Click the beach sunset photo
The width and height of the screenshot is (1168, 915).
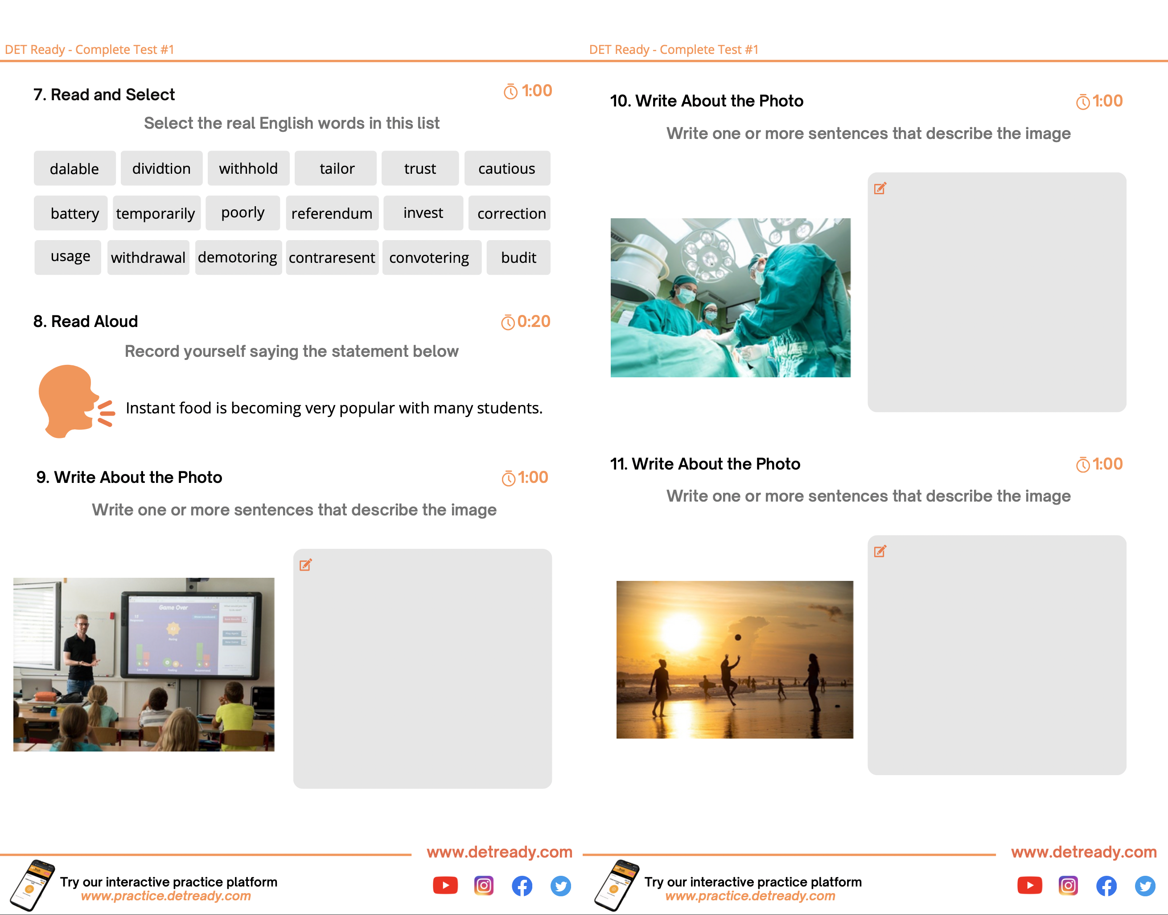(x=734, y=659)
